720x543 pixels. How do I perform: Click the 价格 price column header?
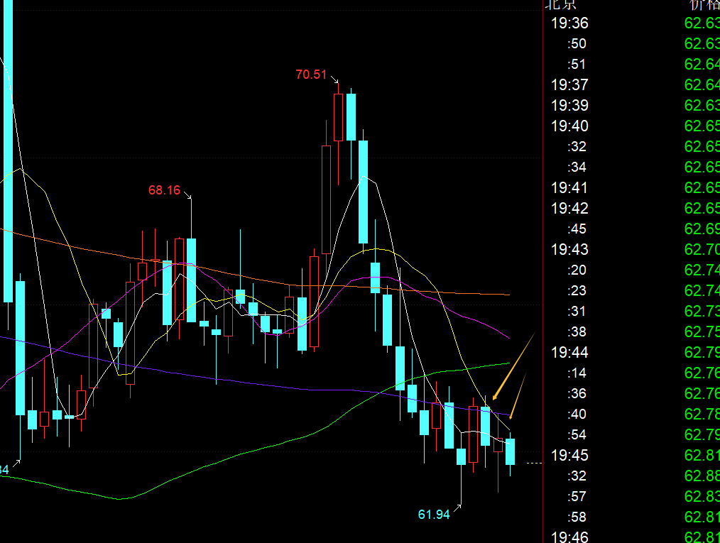(x=703, y=4)
